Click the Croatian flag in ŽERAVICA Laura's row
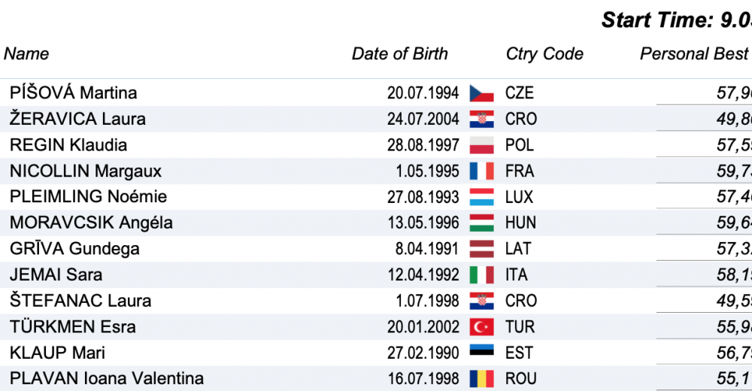Screen dimensions: 752x391 pos(481,120)
